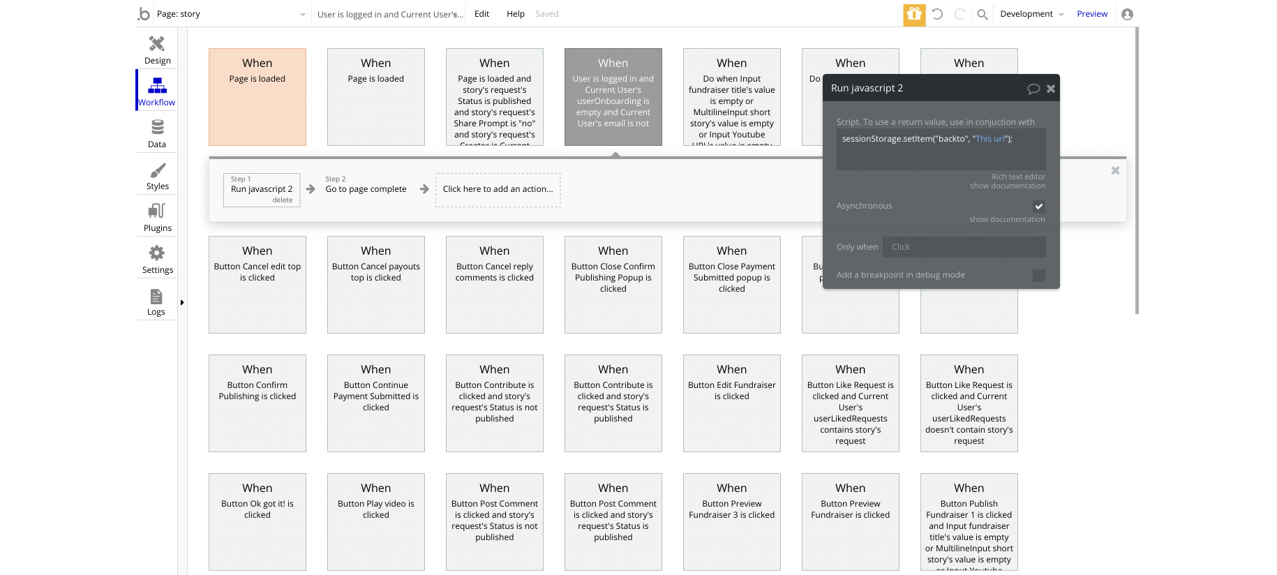Click the undo arrow icon
This screenshot has height=575, width=1277.
point(937,14)
